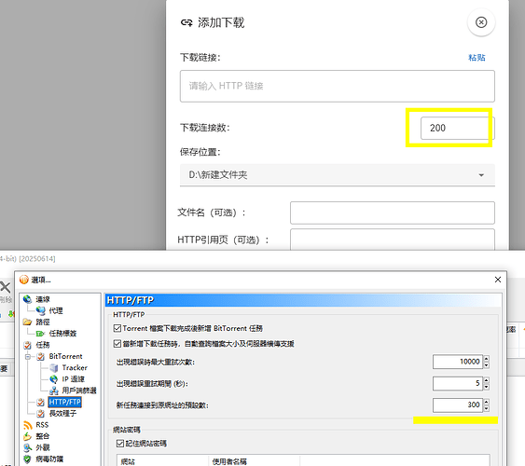Click the Tracker server icon
Viewport: 525px width, 466px height.
click(x=53, y=367)
